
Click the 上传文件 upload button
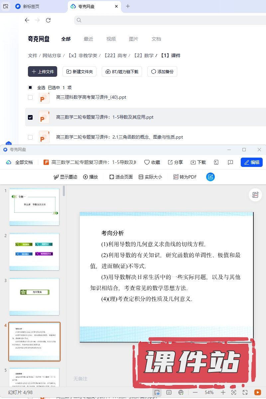(43, 71)
